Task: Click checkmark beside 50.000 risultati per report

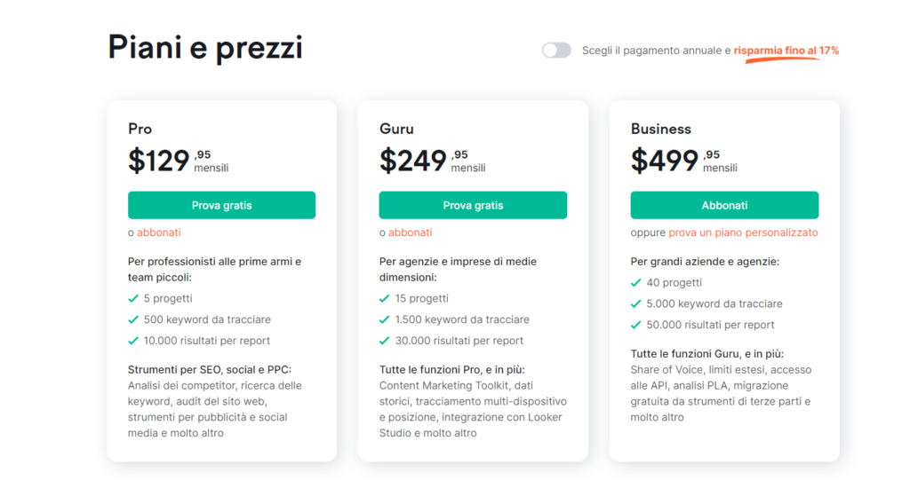Action: point(635,325)
